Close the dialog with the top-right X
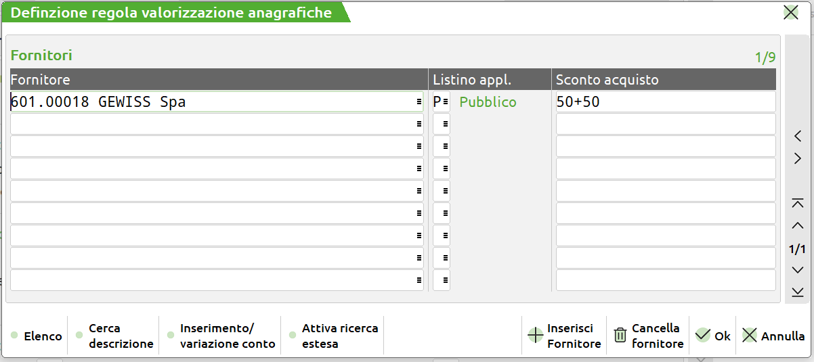814x362 pixels. click(x=790, y=12)
